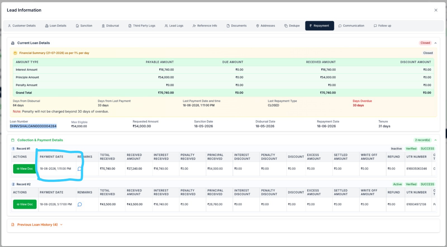Click the Previous Loan History document icon
The height and width of the screenshot is (247, 447).
13,225
